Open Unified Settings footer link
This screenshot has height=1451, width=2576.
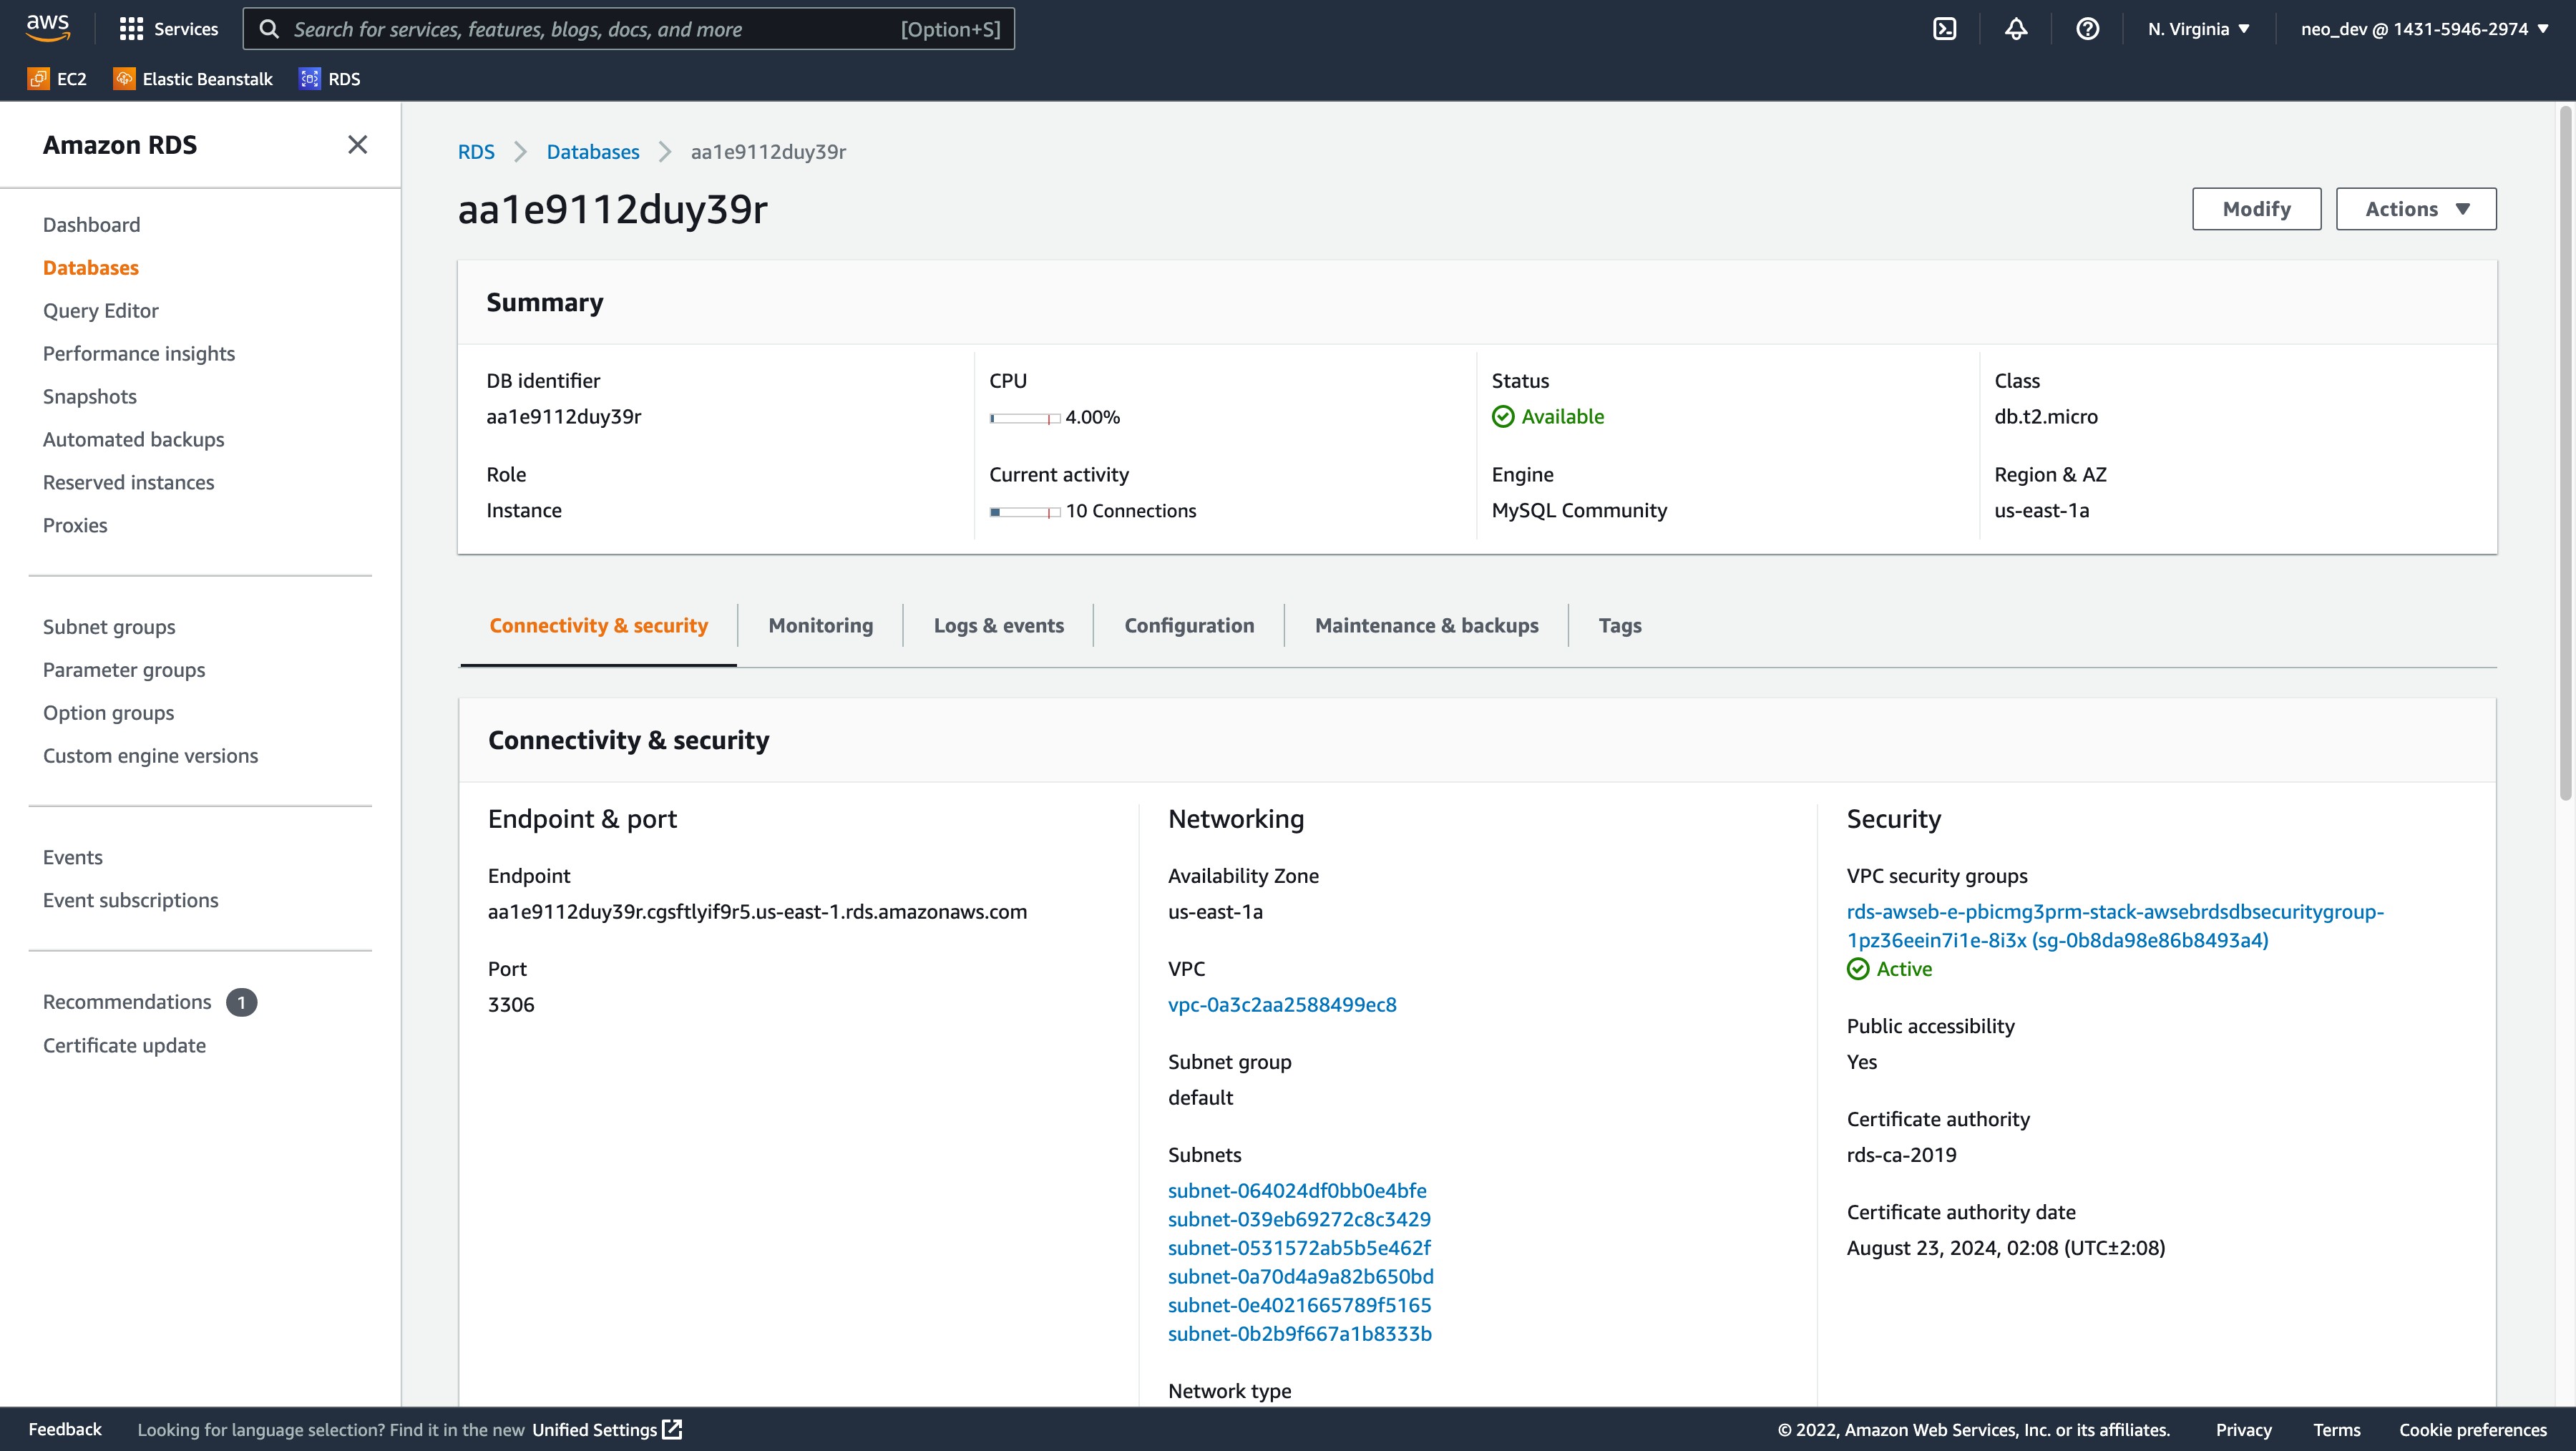coord(607,1429)
